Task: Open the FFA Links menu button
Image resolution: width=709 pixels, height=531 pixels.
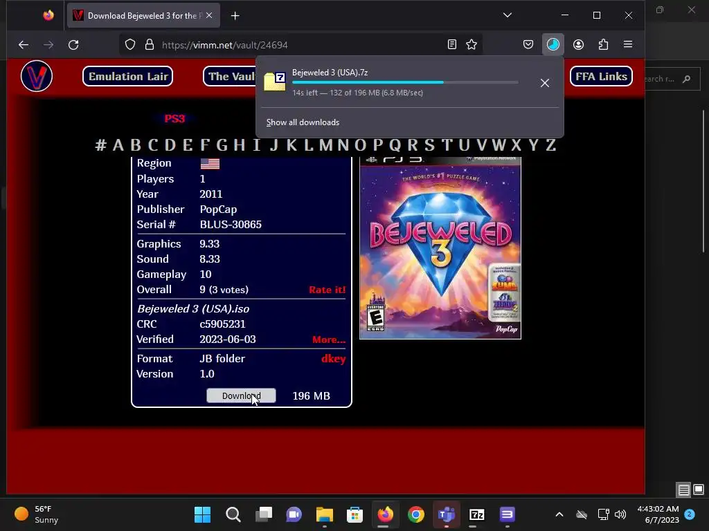Action: tap(602, 76)
